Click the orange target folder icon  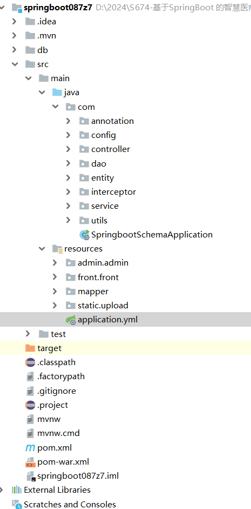(30, 348)
